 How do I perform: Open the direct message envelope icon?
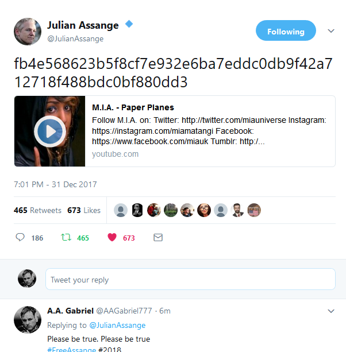[x=158, y=238]
